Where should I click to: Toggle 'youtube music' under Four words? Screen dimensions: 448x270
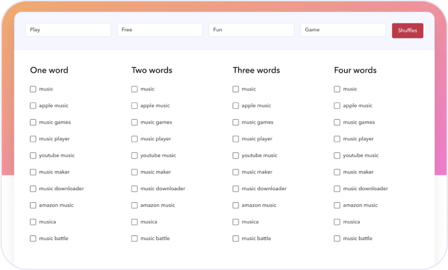pos(337,156)
